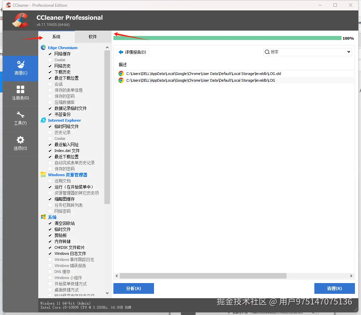Check Windows 错误报告 option
Screen dimensions: 361x315
pyautogui.click(x=50, y=266)
